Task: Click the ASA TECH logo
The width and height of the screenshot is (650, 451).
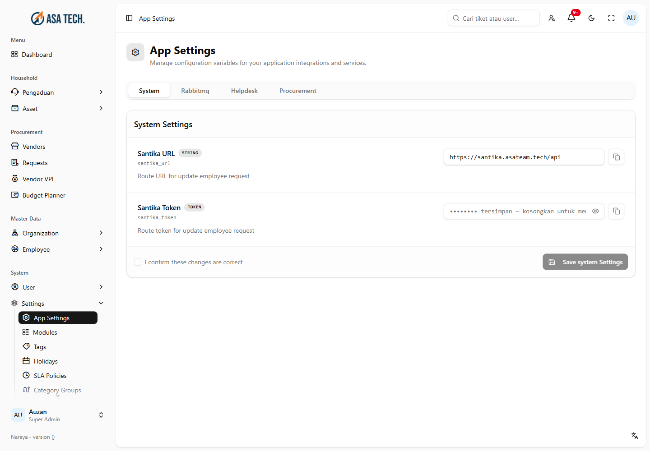Action: (58, 18)
